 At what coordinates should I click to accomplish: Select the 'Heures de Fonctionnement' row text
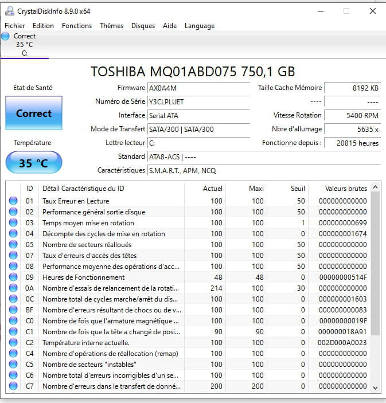(x=84, y=277)
